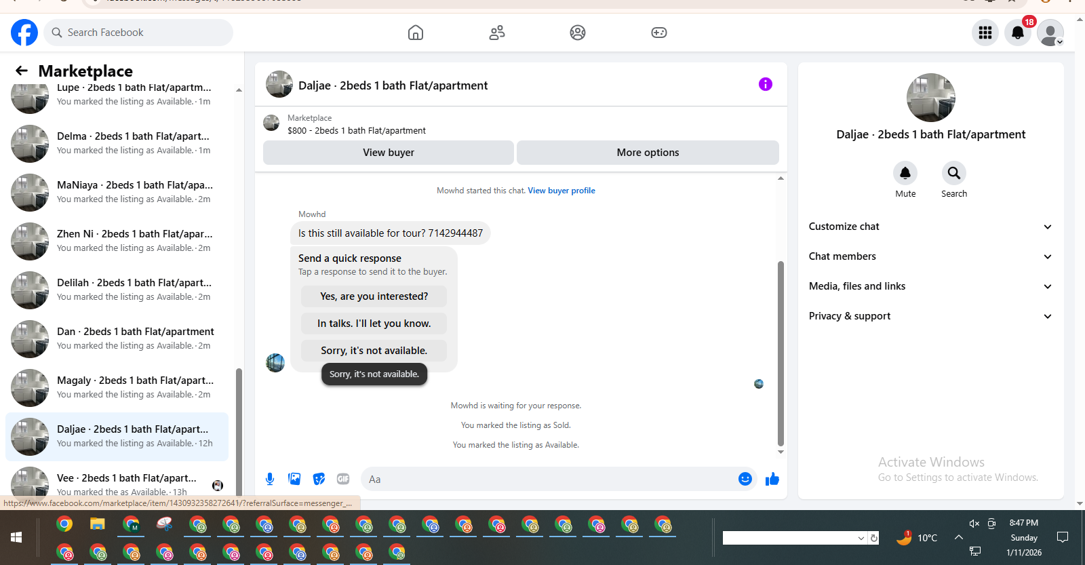Mute the conversation with the bell icon
The height and width of the screenshot is (565, 1085).
[x=905, y=173]
